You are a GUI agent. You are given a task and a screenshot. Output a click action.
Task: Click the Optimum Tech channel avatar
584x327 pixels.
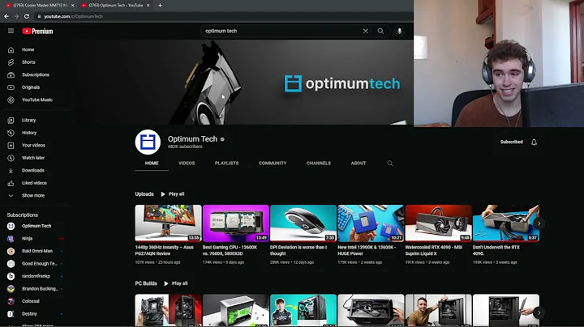coord(148,142)
